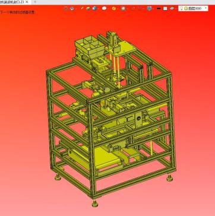Toggle the light bulb in the layer box
The width and height of the screenshot is (215, 216).
pos(181,8)
